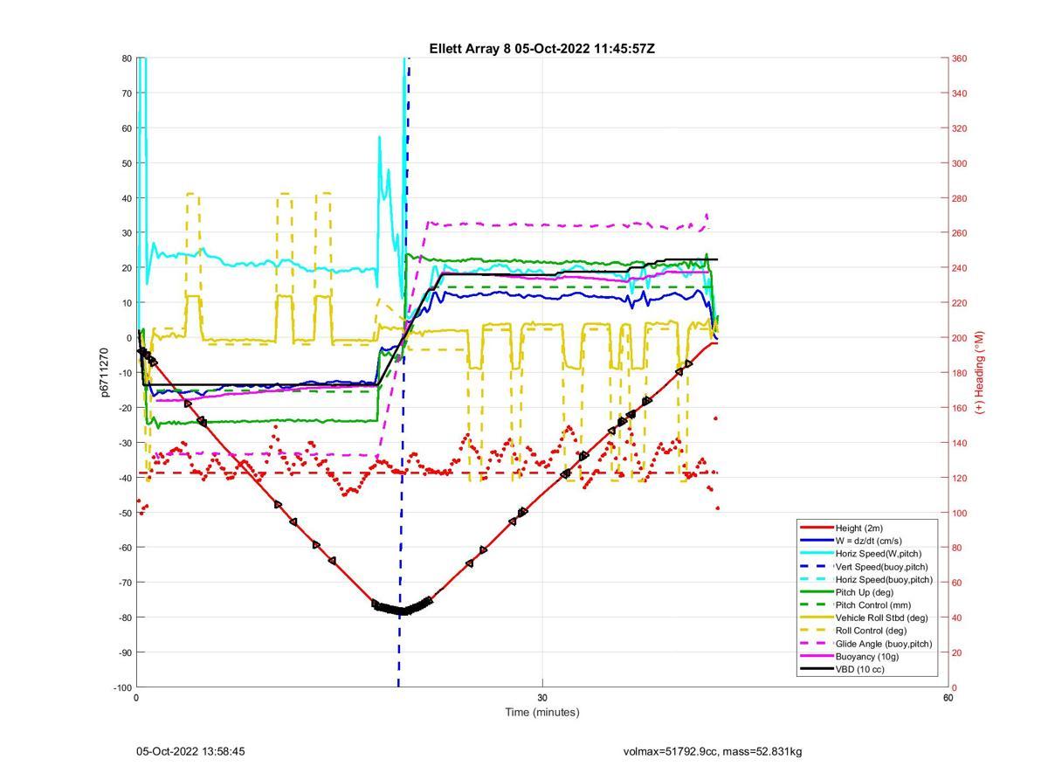Click the right axis tick label 200
The width and height of the screenshot is (1048, 773).
tap(959, 338)
